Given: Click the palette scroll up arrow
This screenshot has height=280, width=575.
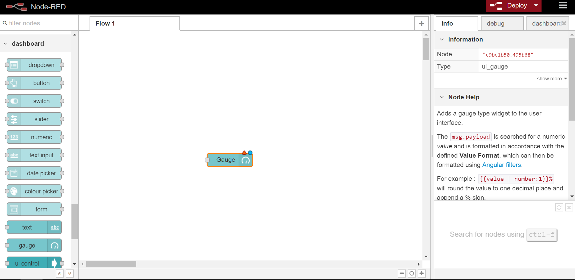Looking at the screenshot, I should tap(74, 35).
